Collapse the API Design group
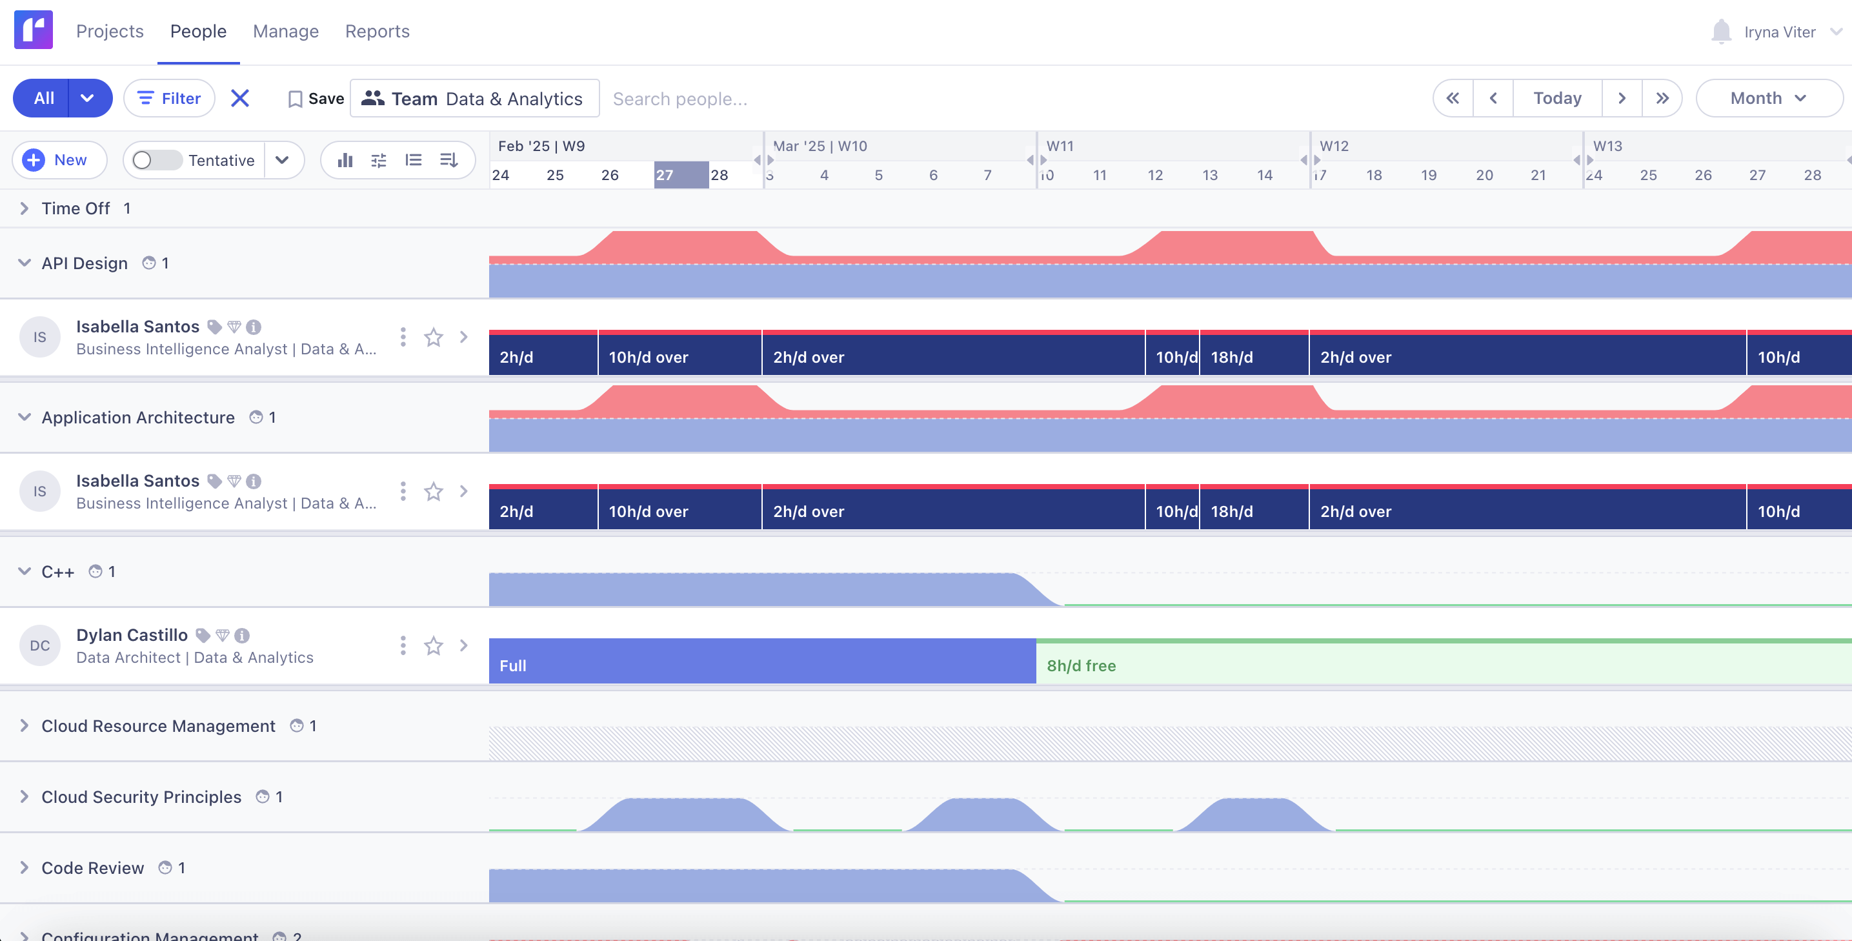The image size is (1852, 941). tap(25, 263)
